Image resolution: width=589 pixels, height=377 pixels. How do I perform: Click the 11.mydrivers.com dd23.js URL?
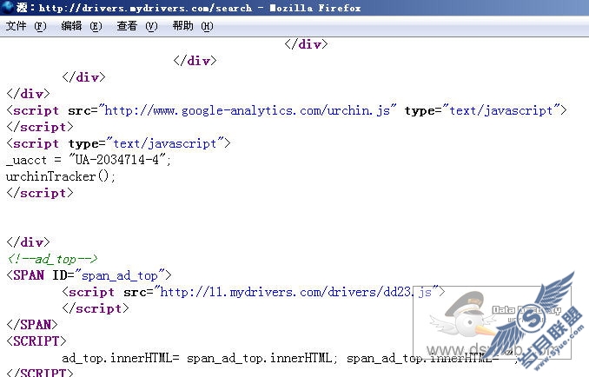pos(296,292)
